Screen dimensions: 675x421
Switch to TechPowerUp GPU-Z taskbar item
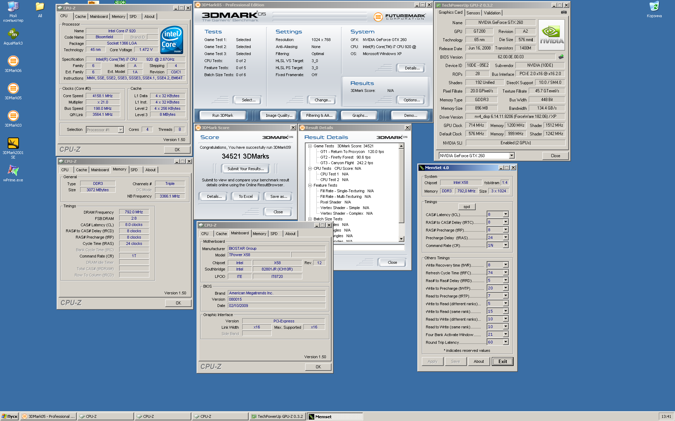[278, 416]
